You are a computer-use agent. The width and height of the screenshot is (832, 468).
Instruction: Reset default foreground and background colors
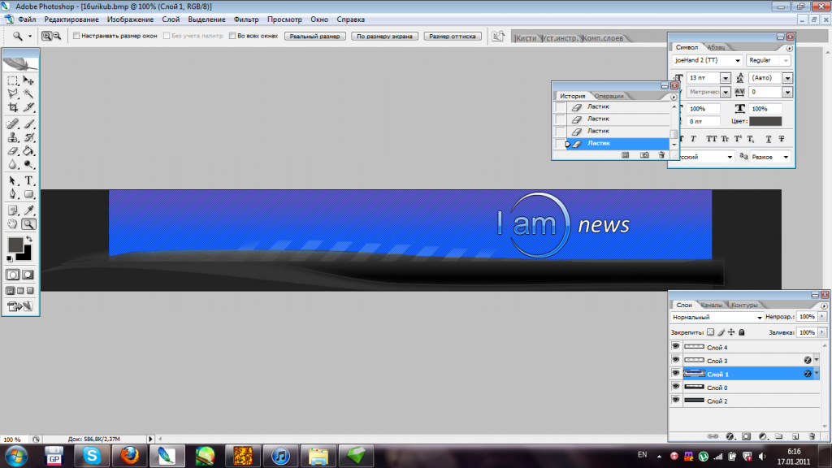click(10, 258)
